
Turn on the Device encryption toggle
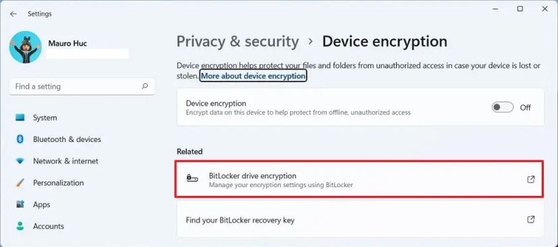503,107
